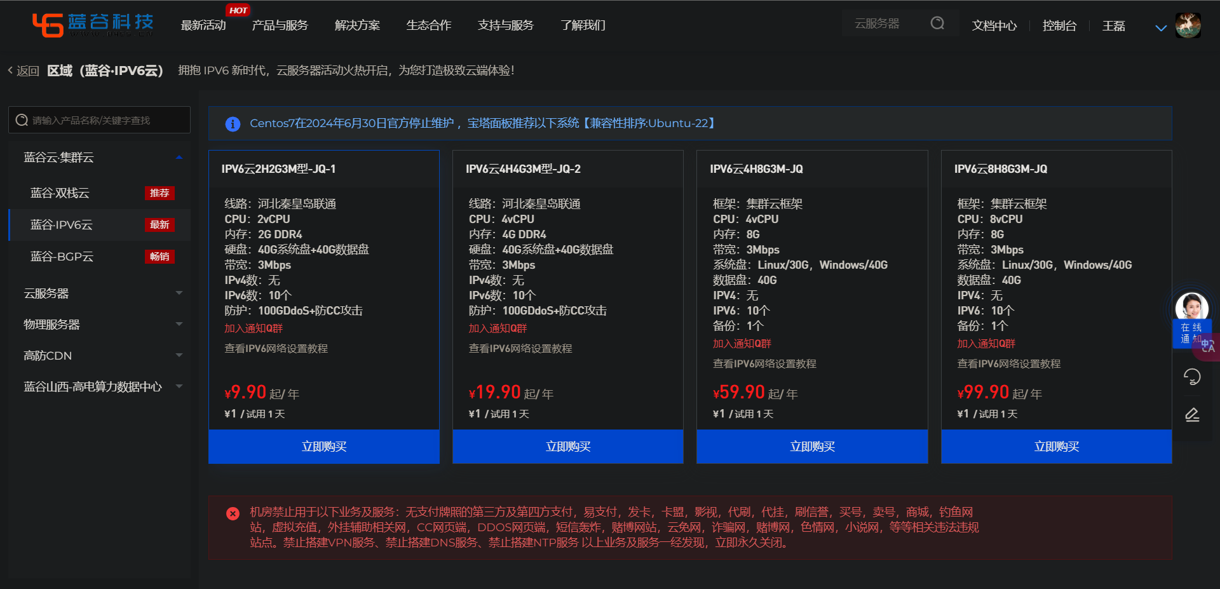
Task: Expand the account dropdown chevron
Action: [x=1161, y=28]
